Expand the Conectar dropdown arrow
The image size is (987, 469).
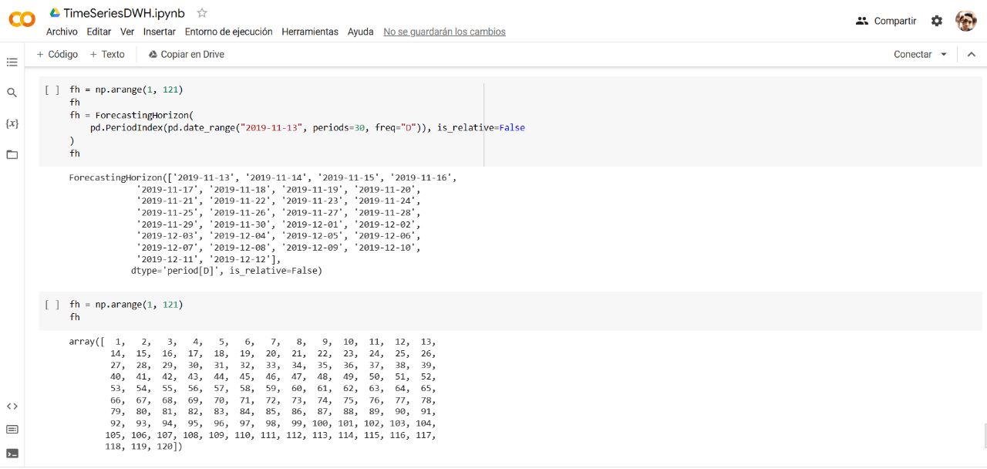tap(944, 55)
